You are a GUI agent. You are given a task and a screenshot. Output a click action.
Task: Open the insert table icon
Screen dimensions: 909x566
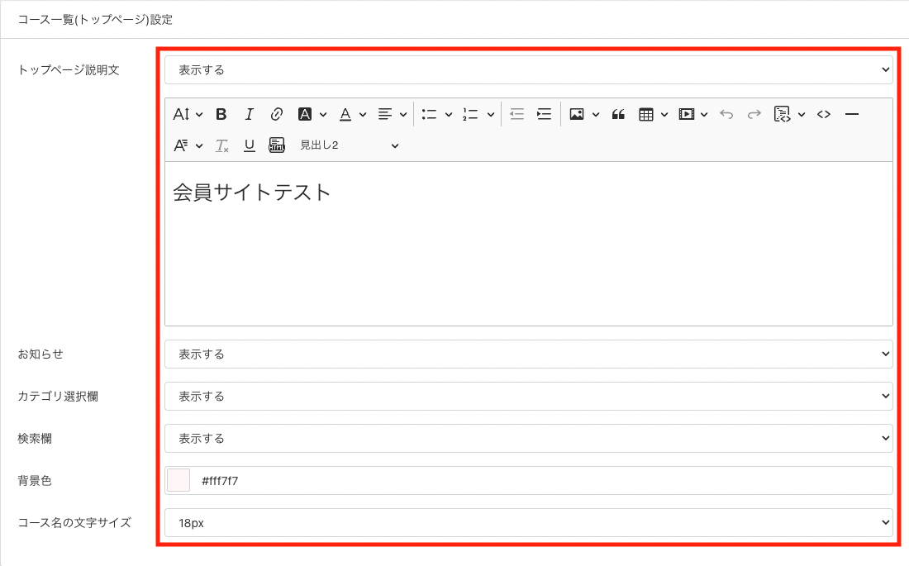click(646, 114)
